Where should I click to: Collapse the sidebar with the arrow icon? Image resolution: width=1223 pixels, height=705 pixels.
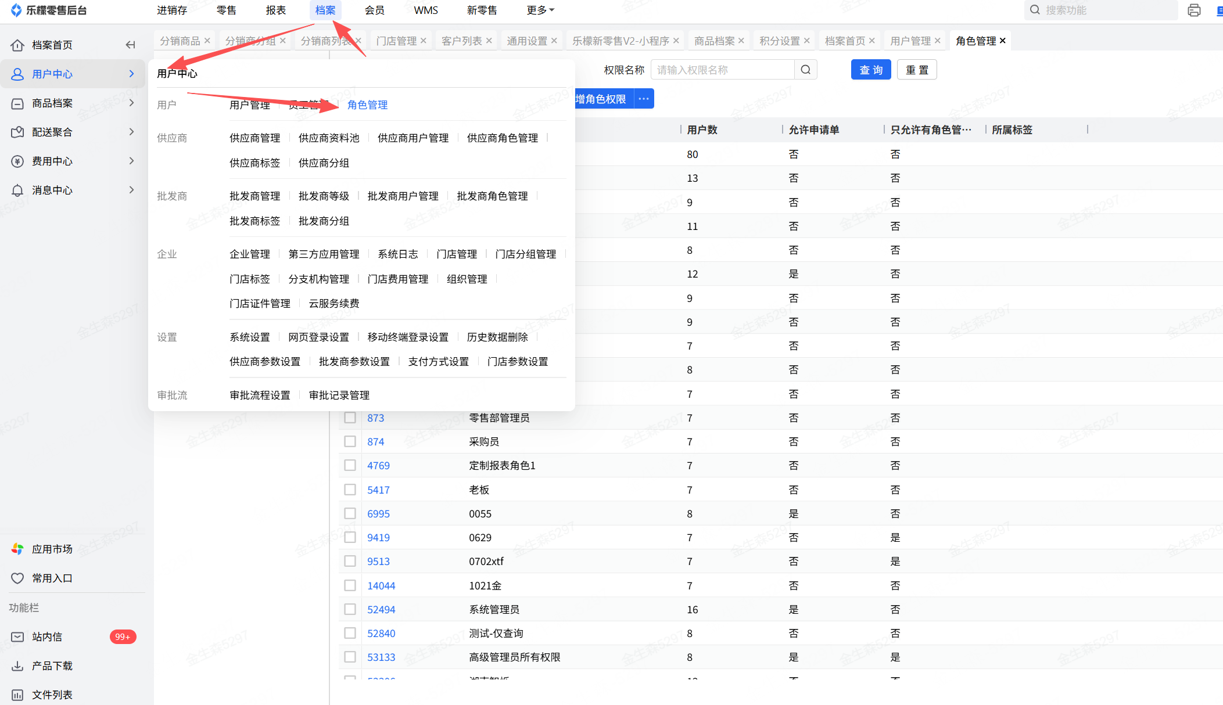(x=130, y=45)
